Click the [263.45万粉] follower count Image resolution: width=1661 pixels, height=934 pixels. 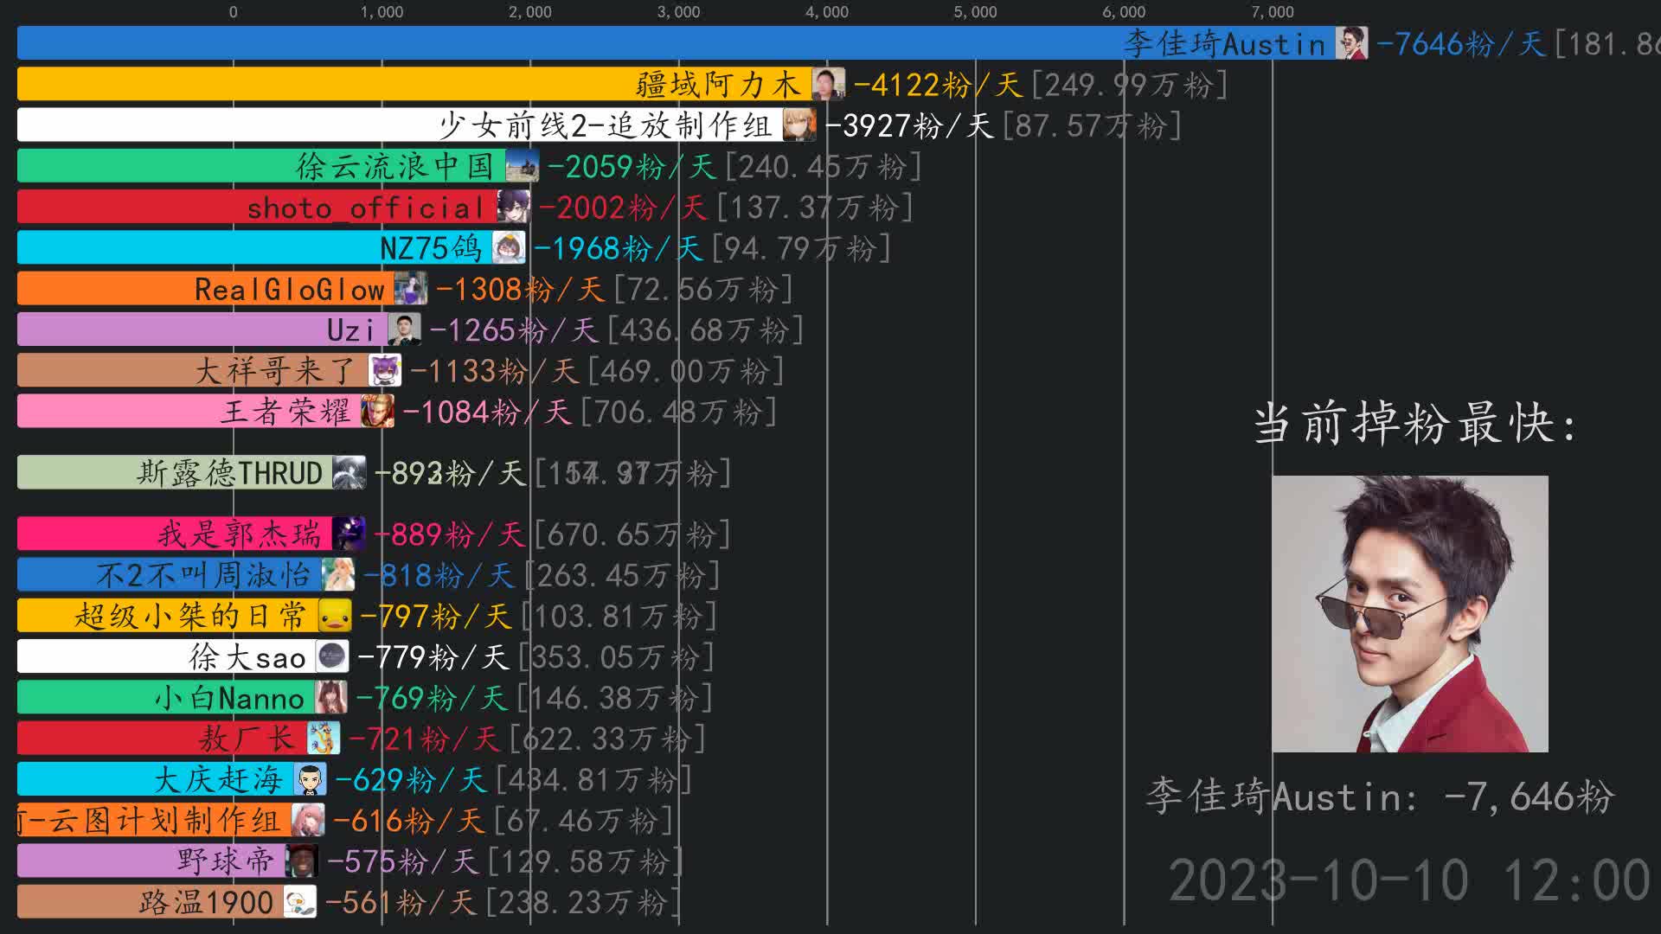click(x=622, y=575)
